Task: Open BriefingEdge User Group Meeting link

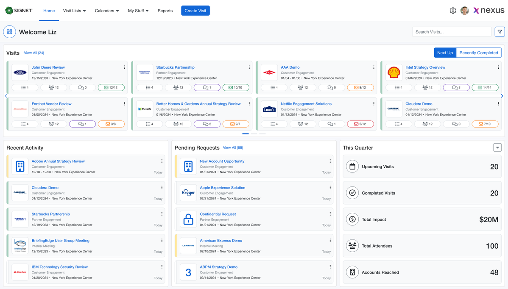Action: point(61,240)
